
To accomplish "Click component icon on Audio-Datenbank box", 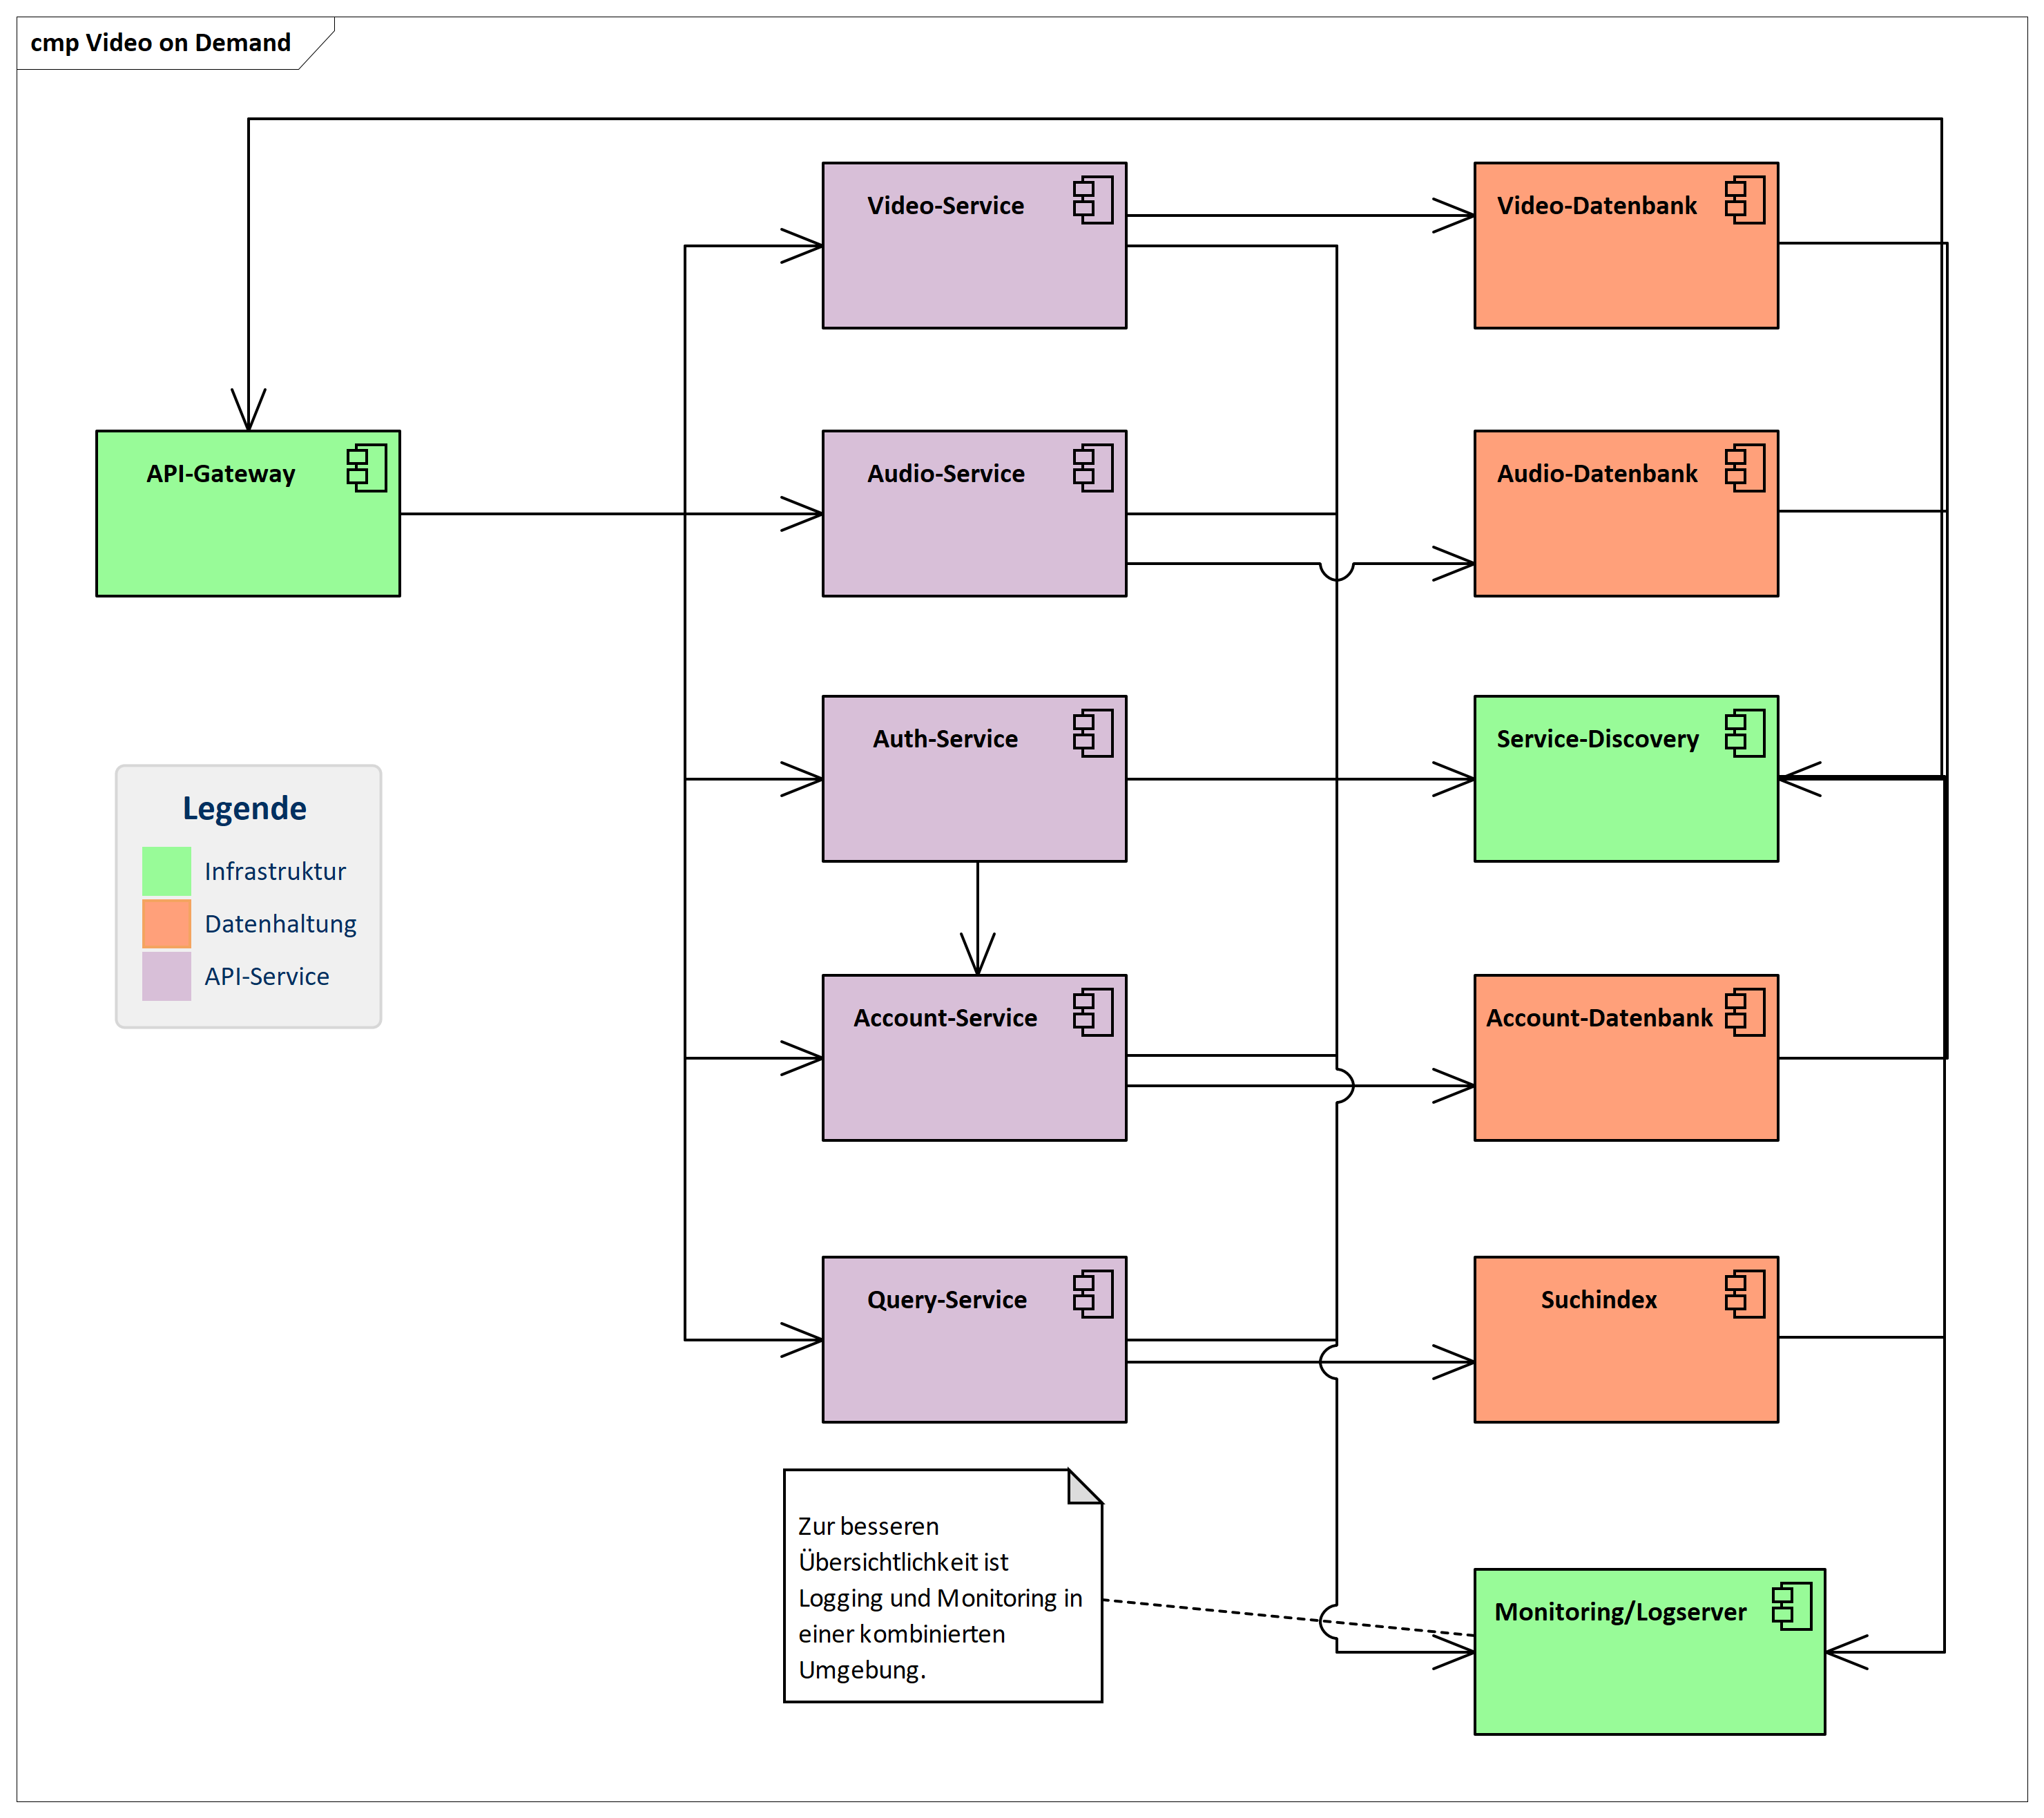I will coord(1745,467).
